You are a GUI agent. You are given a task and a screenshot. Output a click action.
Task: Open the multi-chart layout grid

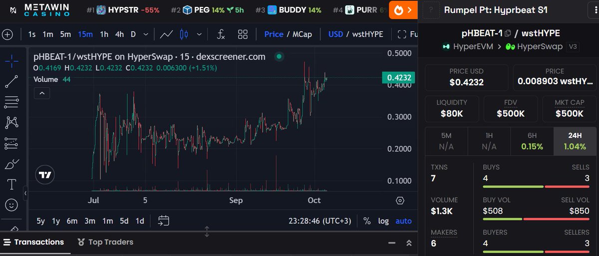(x=243, y=34)
